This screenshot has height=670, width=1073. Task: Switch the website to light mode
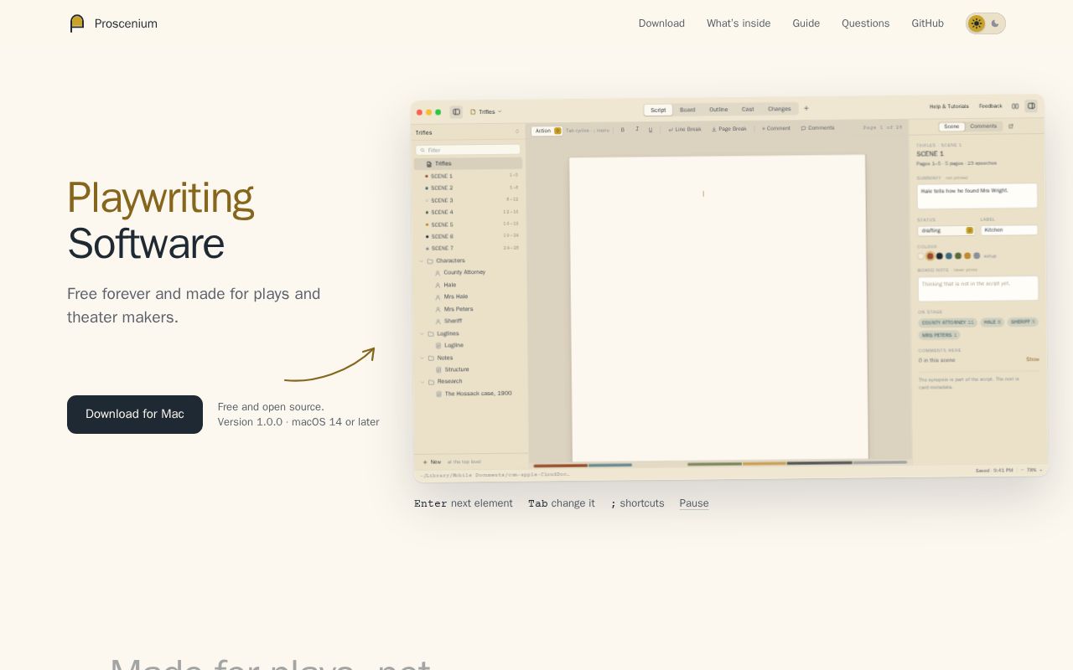click(x=977, y=23)
